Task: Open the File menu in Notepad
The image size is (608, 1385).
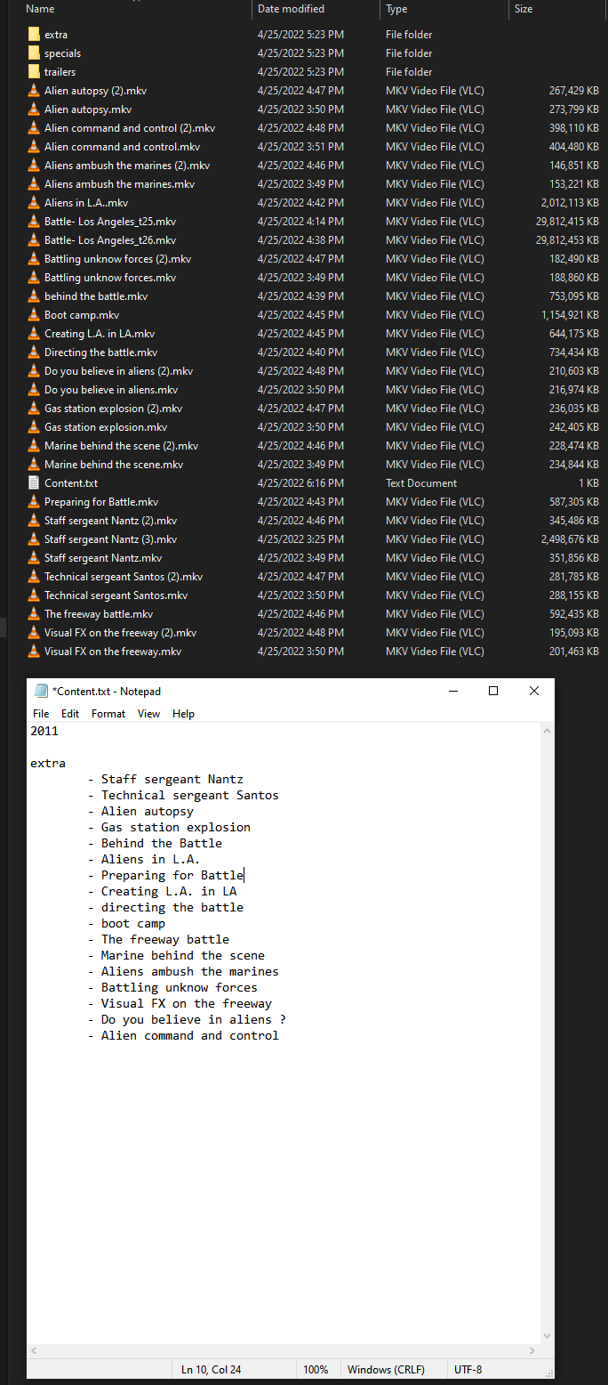Action: coord(41,714)
